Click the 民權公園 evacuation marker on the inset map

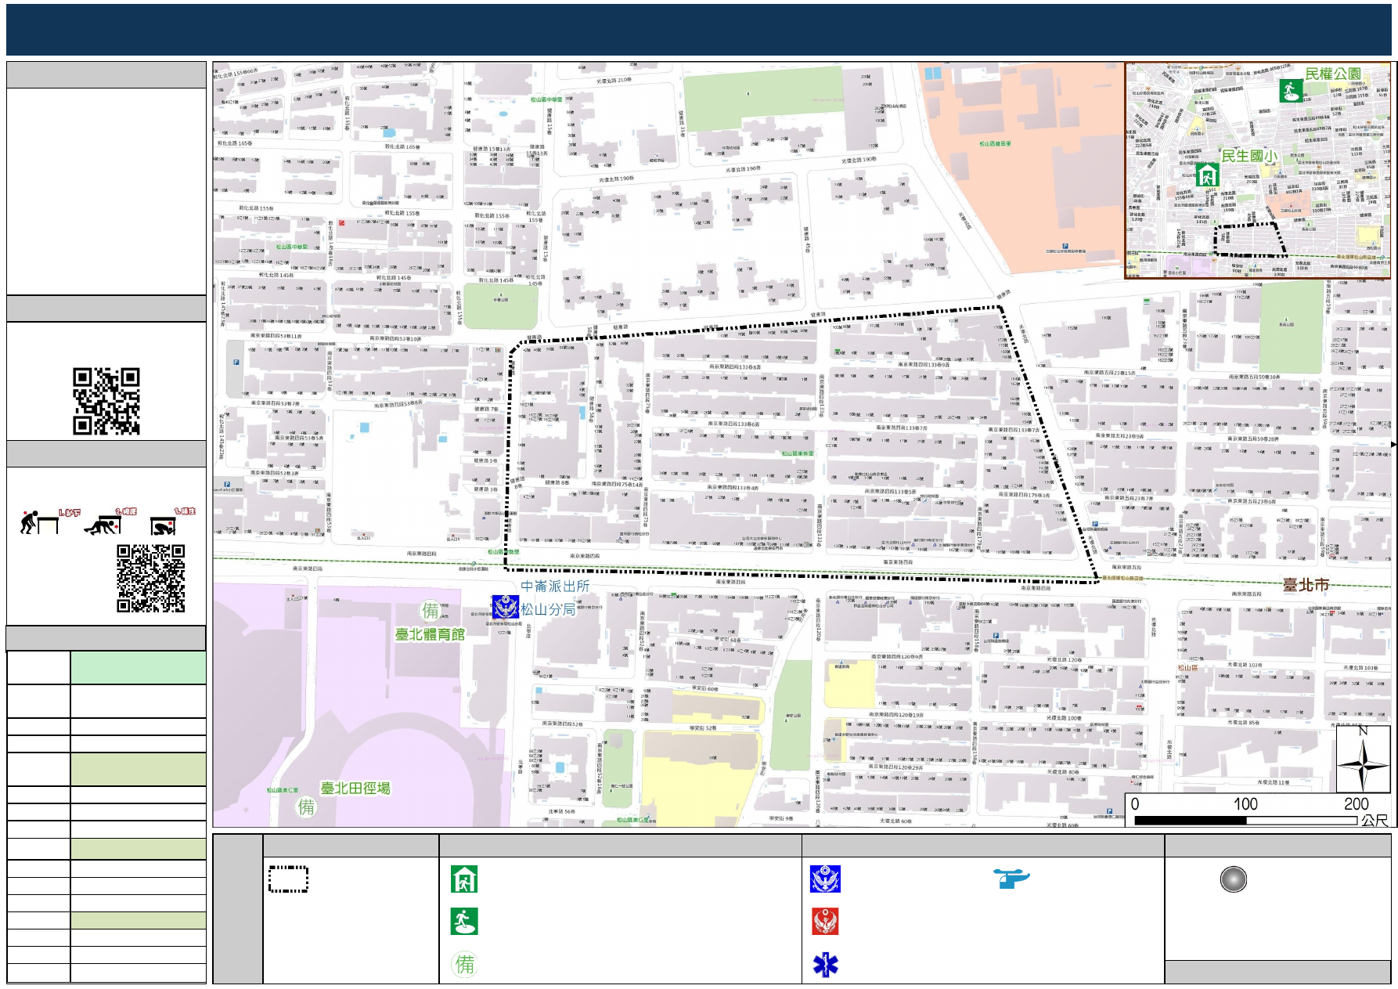pyautogui.click(x=1291, y=90)
